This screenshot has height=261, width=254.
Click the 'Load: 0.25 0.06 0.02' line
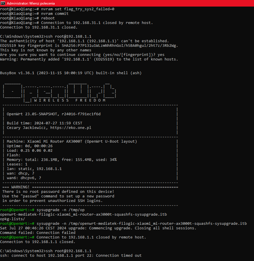coord(30,150)
